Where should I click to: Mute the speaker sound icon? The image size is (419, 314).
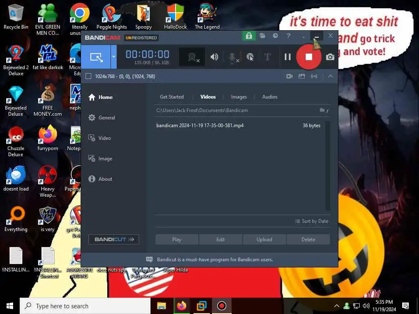click(214, 57)
